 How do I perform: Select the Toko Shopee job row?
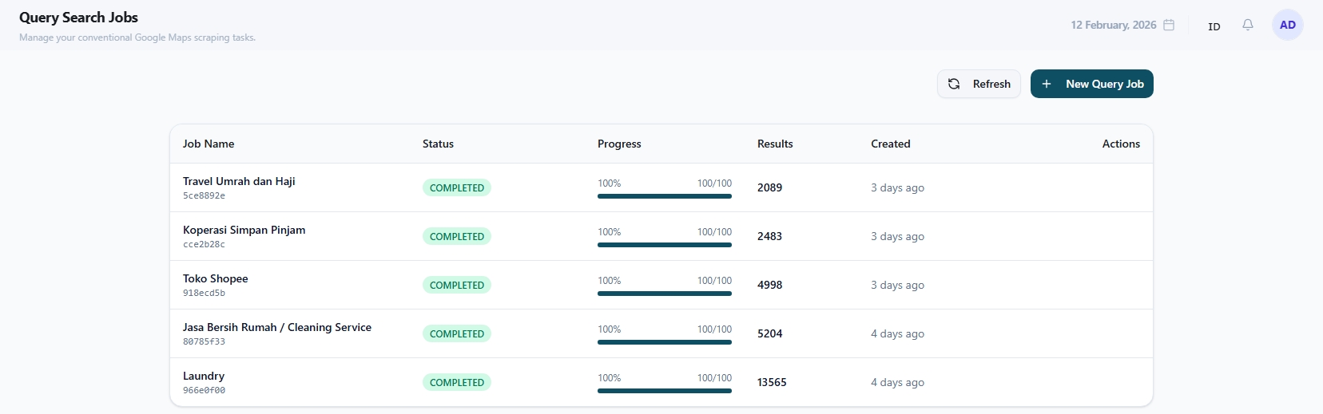pos(215,278)
